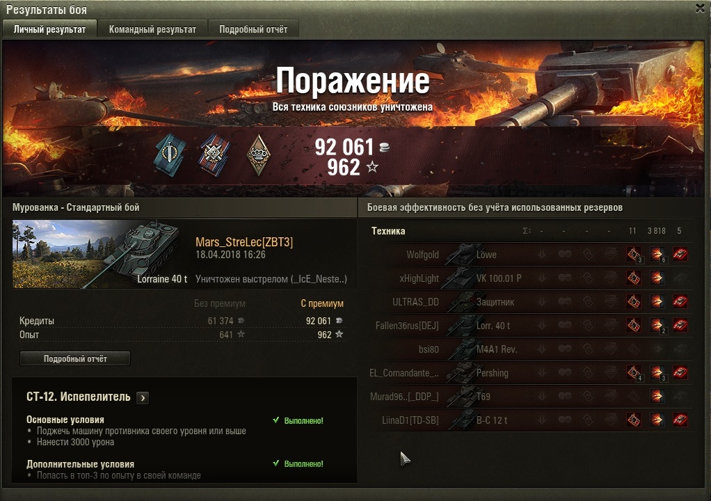711x501 pixels.
Task: Click player name Mars_StreLec[ZBT3]
Action: 244,242
